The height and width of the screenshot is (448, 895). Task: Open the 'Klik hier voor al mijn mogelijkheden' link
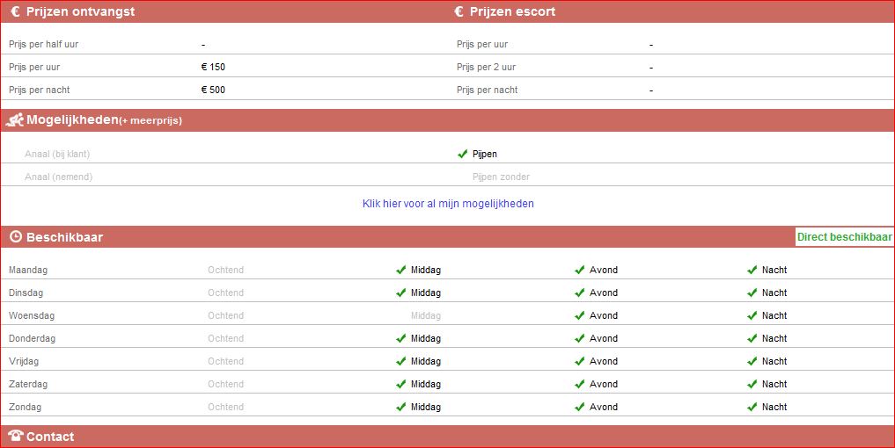click(448, 204)
